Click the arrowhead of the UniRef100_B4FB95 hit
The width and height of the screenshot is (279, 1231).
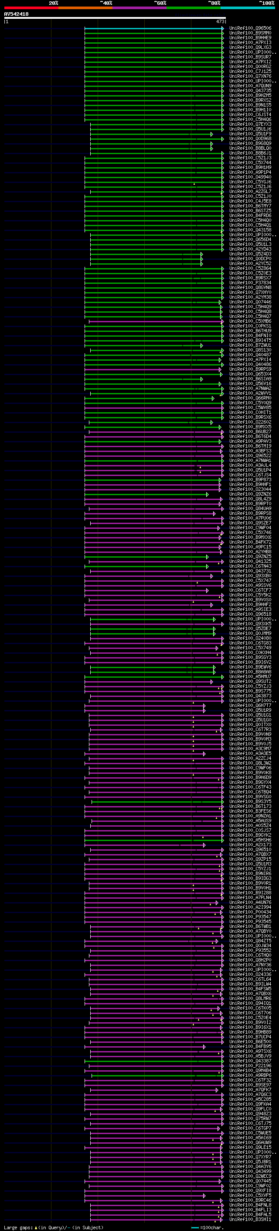204,1047
